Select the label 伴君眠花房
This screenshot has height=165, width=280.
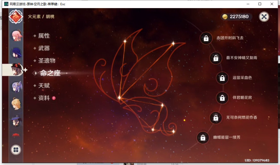pos(242,98)
